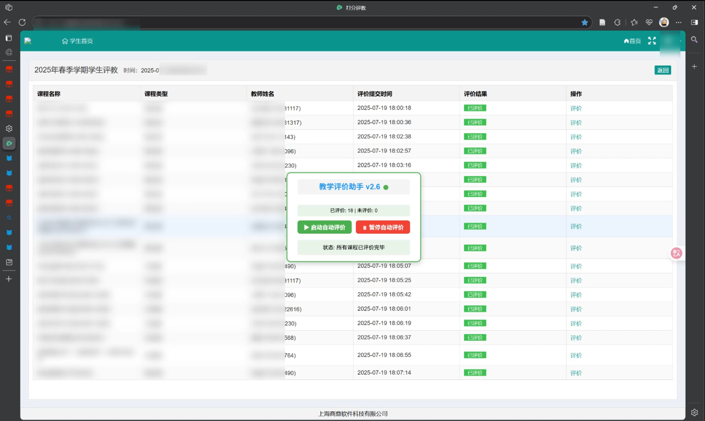
Task: Click the 首页 link in the header
Action: 632,41
